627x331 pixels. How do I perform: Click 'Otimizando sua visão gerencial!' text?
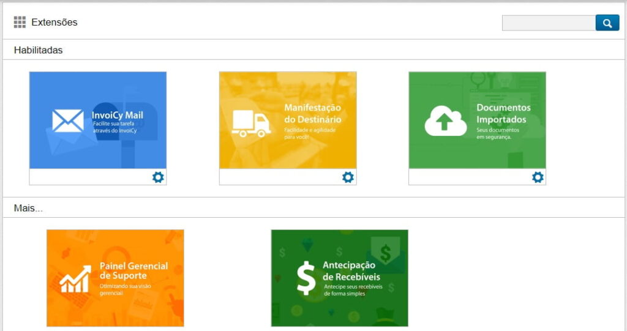(125, 289)
